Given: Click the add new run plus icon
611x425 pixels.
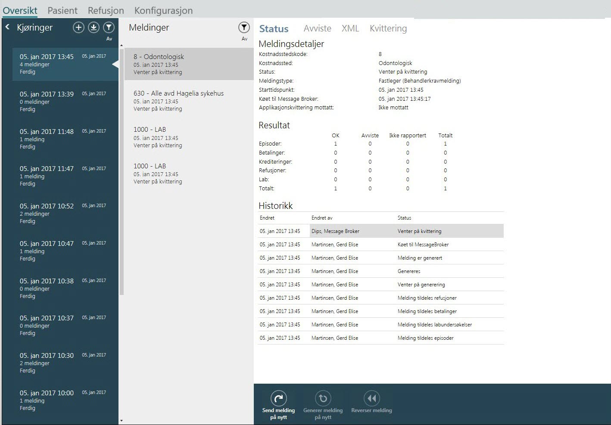Looking at the screenshot, I should pyautogui.click(x=78, y=28).
